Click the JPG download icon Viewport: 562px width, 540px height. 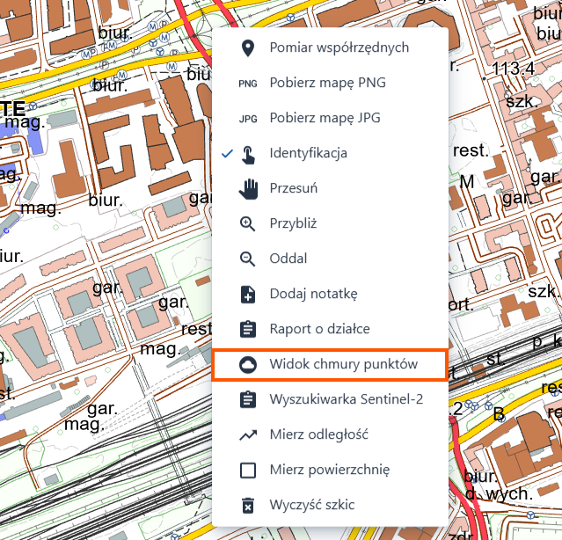(248, 119)
